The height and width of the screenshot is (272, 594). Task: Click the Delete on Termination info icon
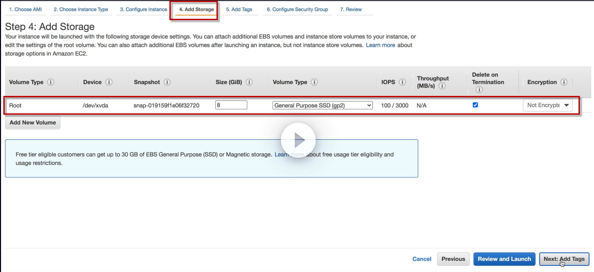[479, 90]
